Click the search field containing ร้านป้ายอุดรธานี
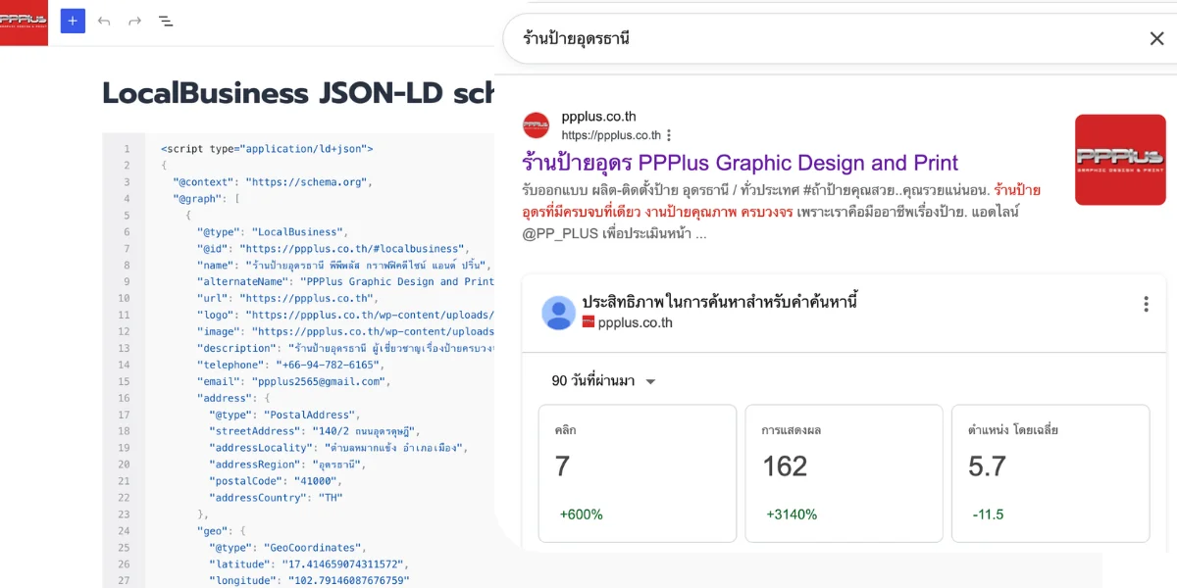1177x588 pixels. click(x=840, y=39)
